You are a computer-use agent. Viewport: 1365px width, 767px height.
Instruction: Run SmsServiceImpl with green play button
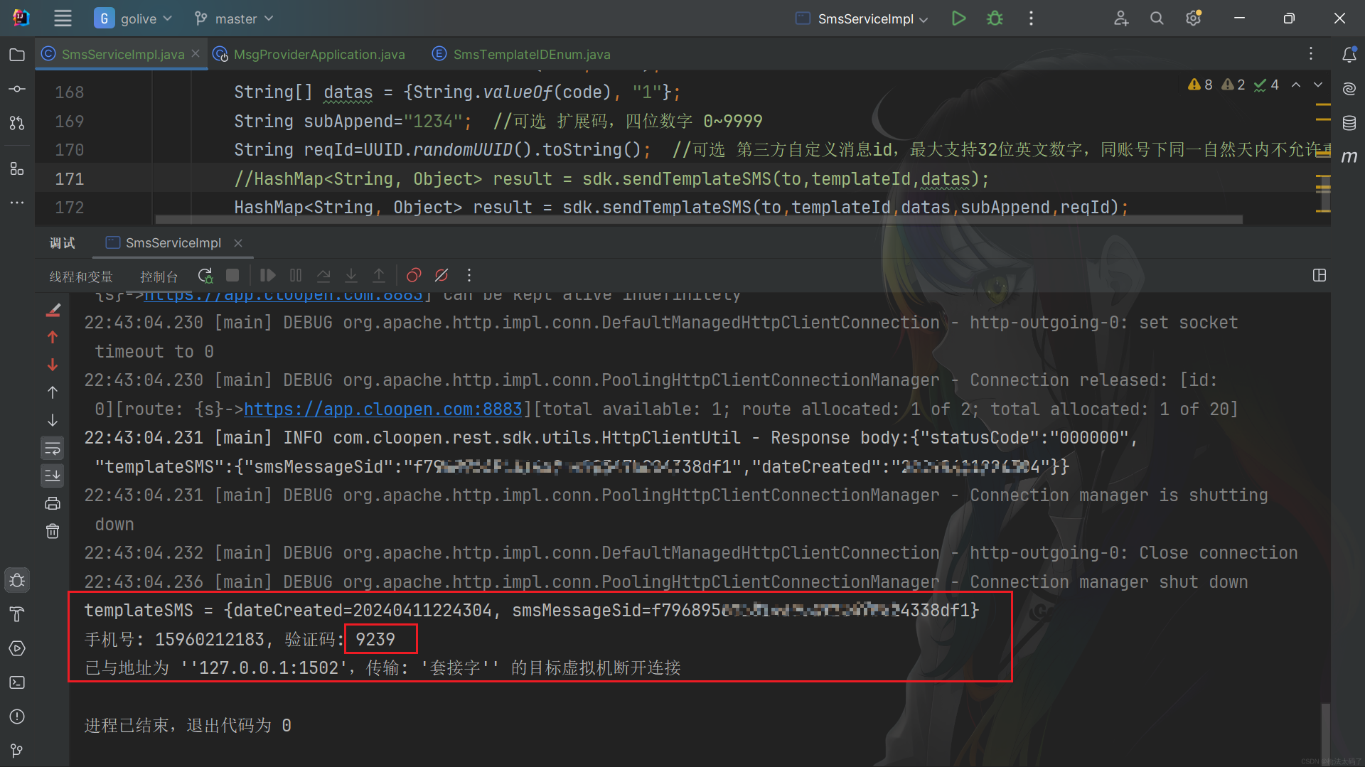click(x=958, y=18)
